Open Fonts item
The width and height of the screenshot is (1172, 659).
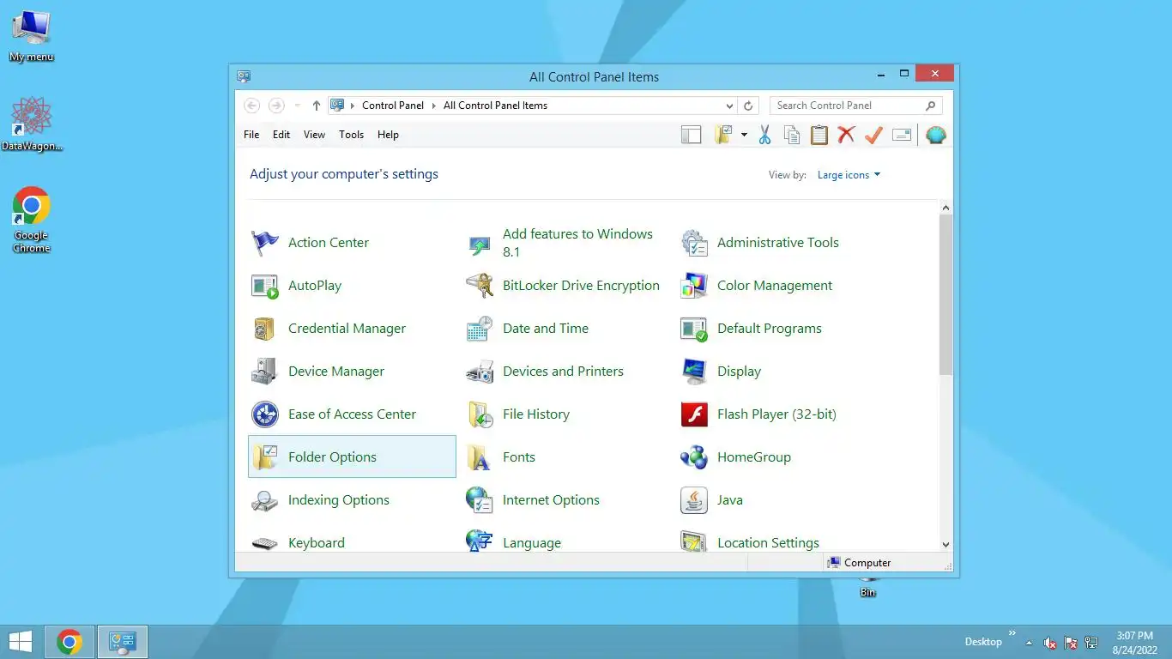(500, 457)
